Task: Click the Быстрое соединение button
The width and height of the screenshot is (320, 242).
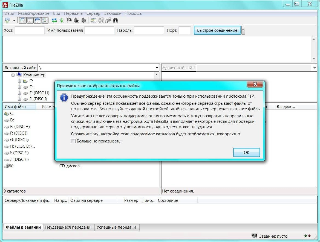Action: (x=217, y=30)
